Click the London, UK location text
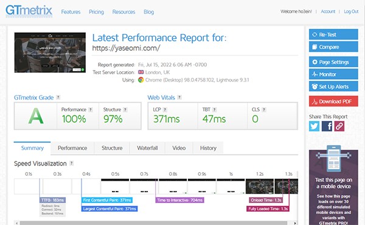The image size is (365, 225). (x=158, y=72)
